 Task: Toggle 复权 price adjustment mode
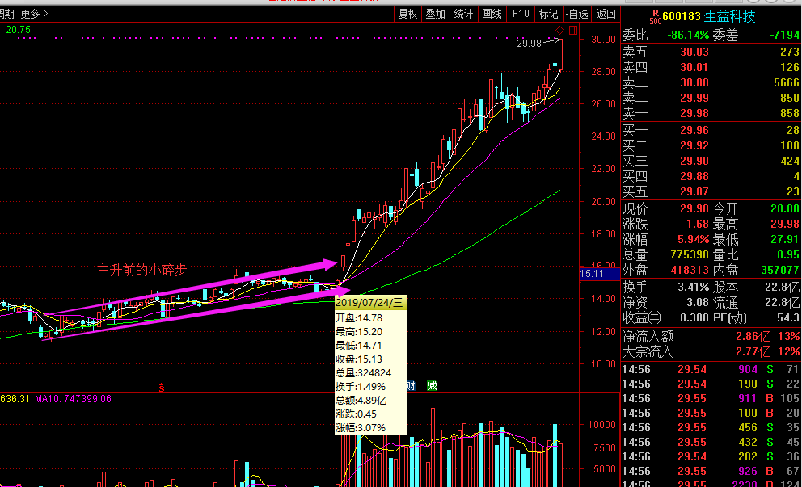coord(407,13)
